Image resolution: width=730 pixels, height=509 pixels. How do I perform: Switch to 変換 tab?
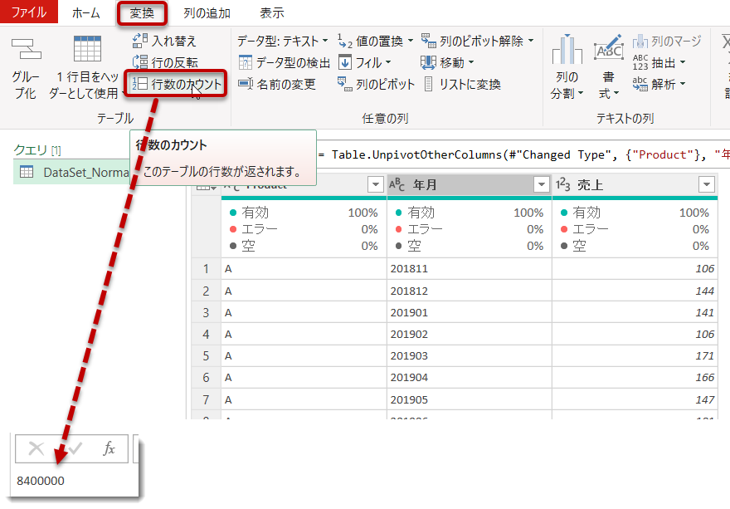pyautogui.click(x=142, y=12)
